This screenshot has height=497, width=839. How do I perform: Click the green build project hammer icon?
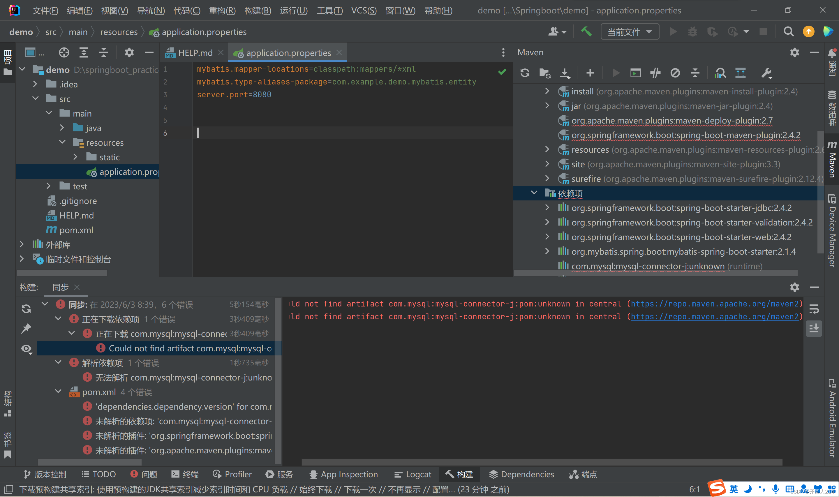pos(586,32)
